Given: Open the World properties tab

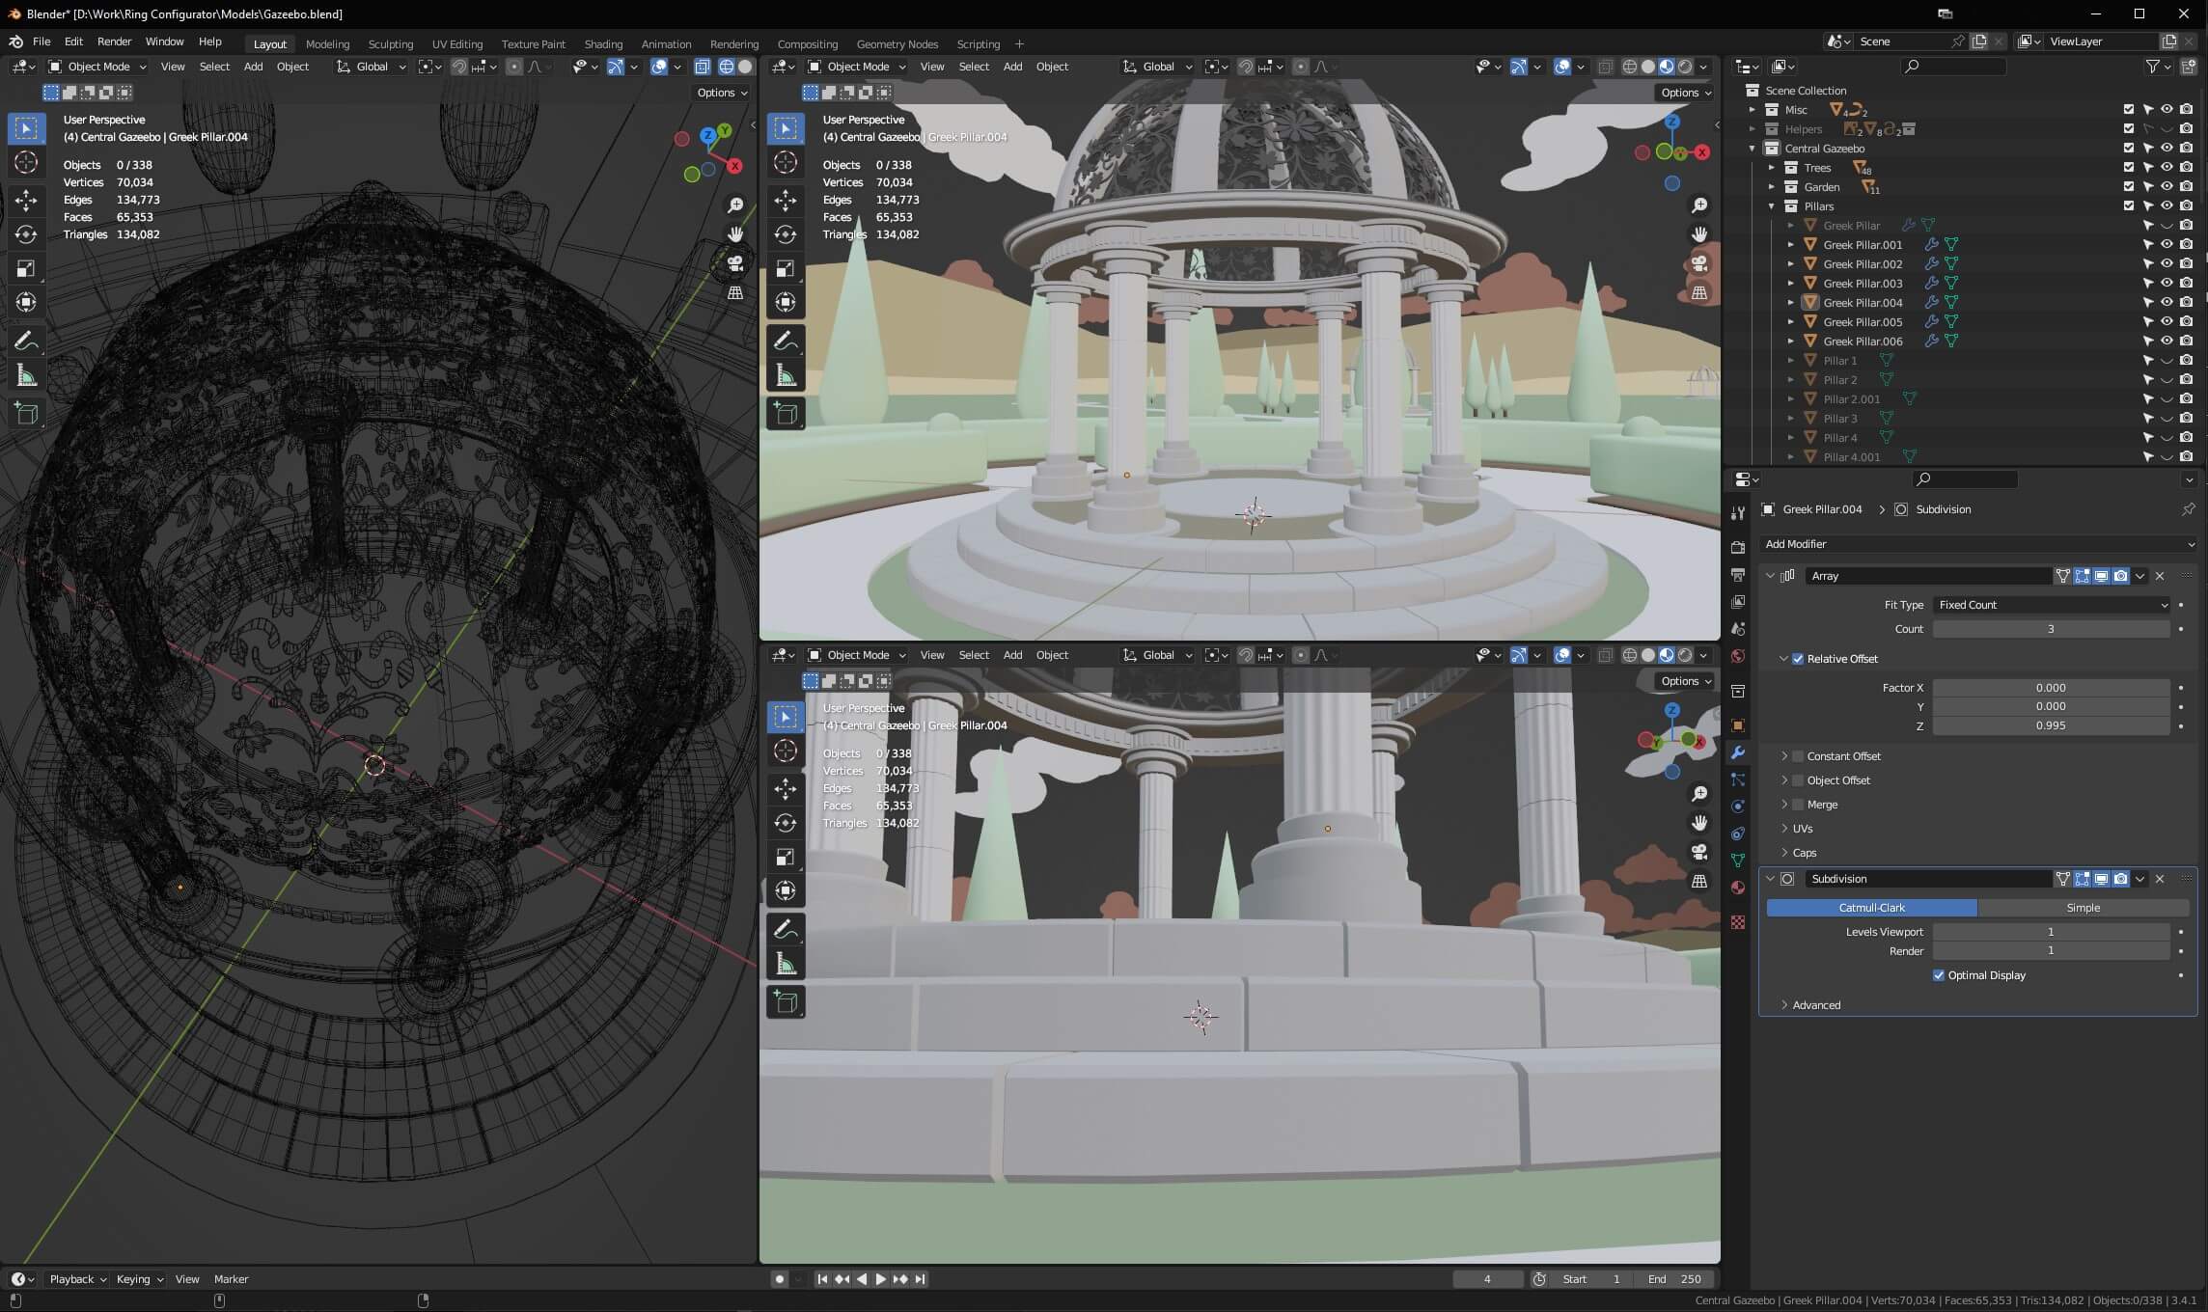Looking at the screenshot, I should coord(1738,656).
